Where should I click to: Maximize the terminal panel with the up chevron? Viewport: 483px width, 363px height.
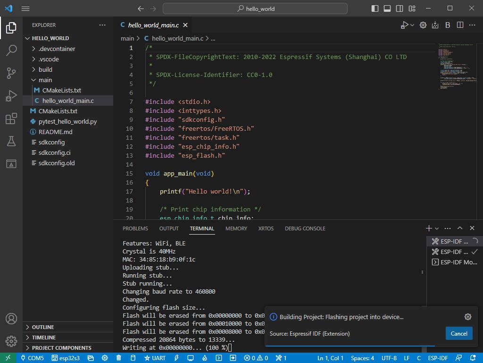[460, 228]
